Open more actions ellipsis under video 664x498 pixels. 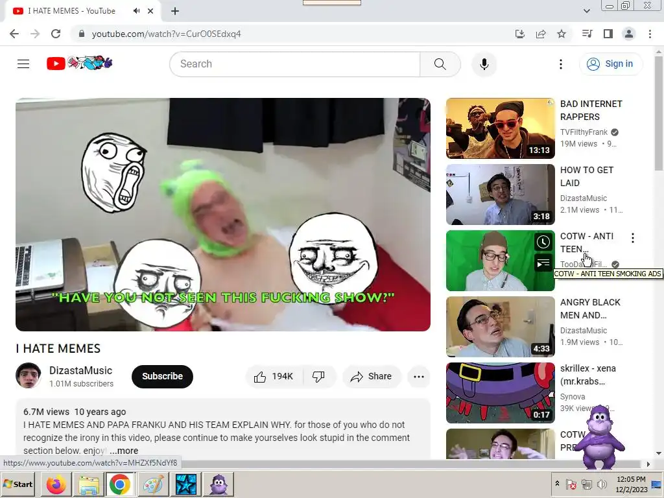pos(419,377)
